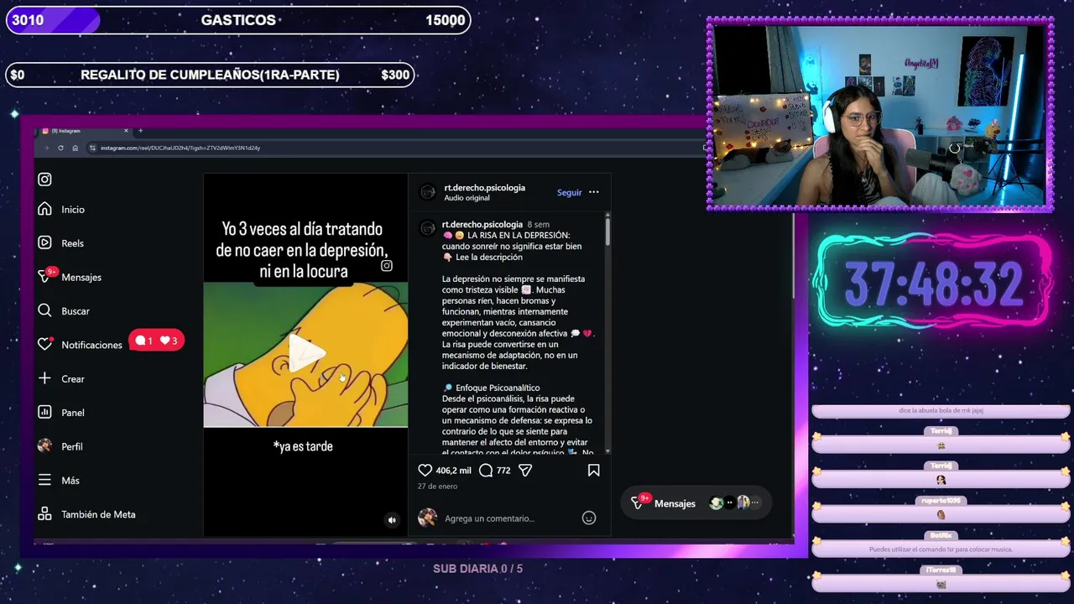Viewport: 1074px width, 604px height.
Task: Click the 37:48:32 neon timer
Action: 933,284
